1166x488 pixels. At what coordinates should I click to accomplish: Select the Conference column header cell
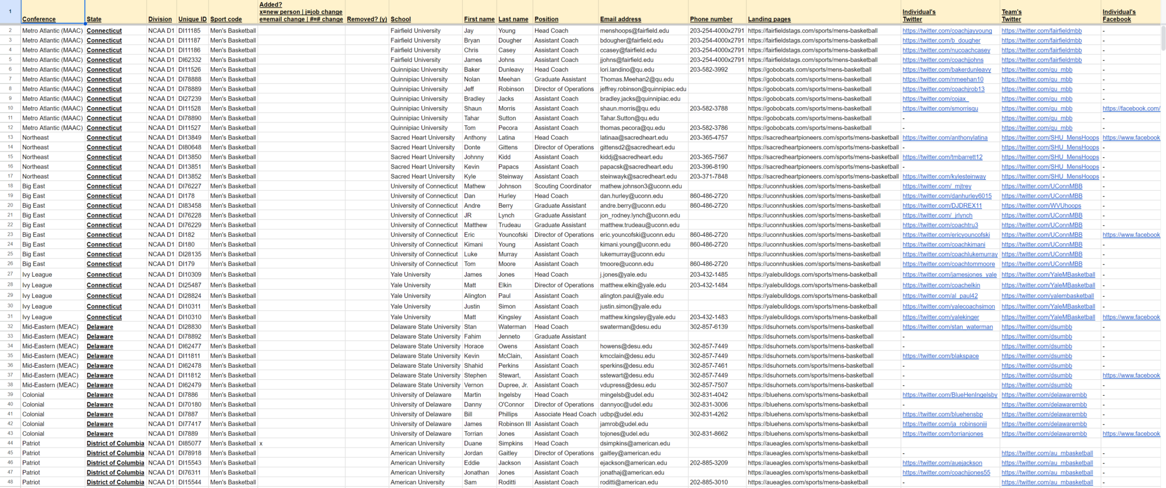pyautogui.click(x=52, y=12)
